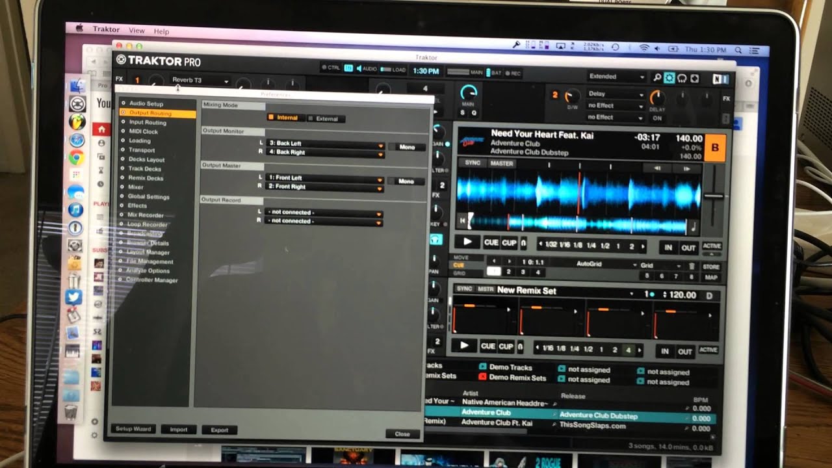Open Google Chrome from the Dock

click(x=77, y=157)
